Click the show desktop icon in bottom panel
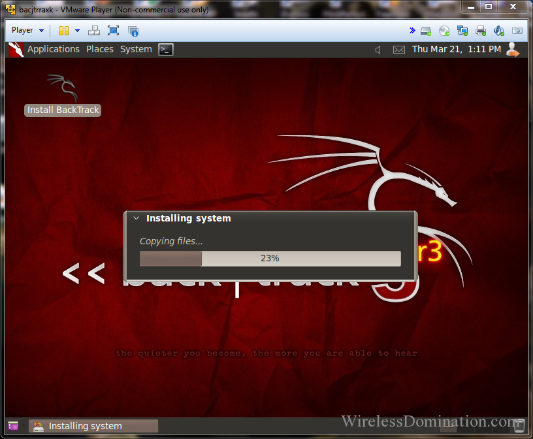 click(x=13, y=426)
